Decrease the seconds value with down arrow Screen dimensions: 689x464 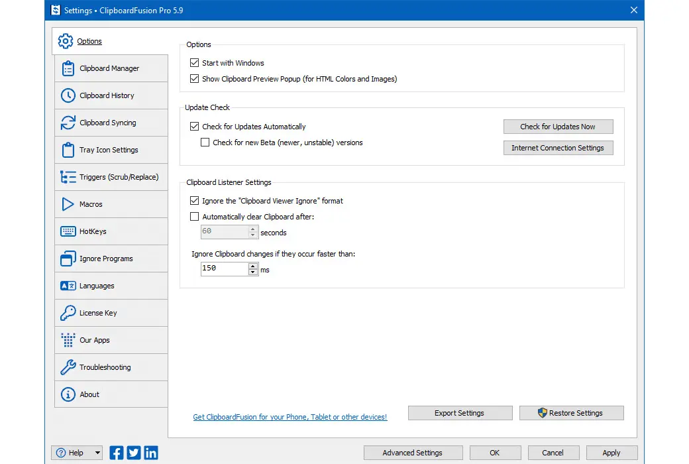point(252,235)
